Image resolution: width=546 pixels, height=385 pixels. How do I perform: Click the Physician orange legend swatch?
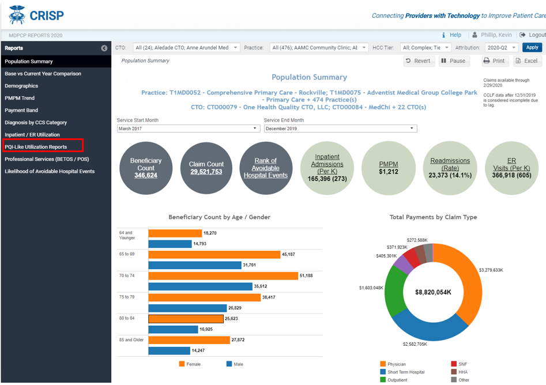383,364
